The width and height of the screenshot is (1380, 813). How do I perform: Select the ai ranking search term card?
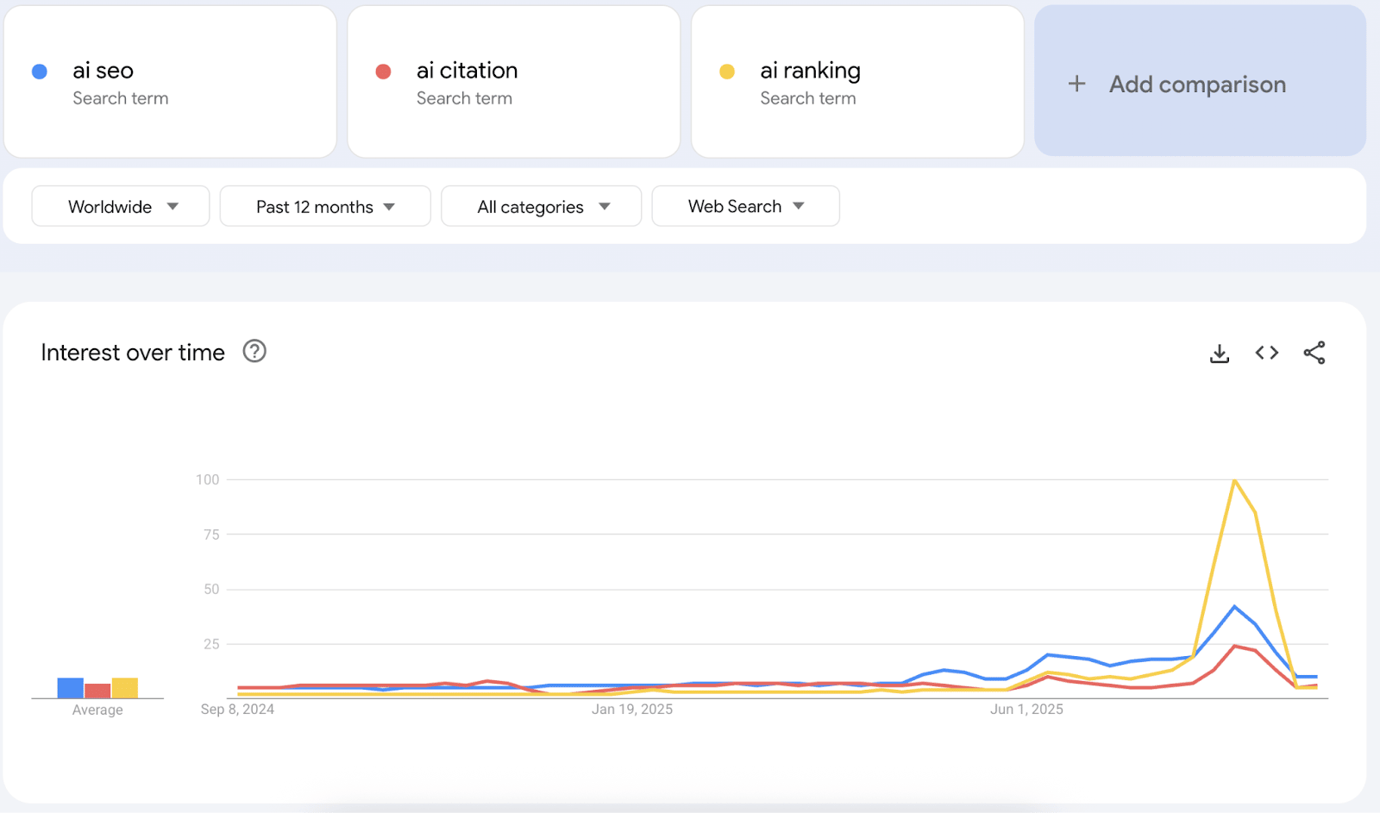point(856,83)
